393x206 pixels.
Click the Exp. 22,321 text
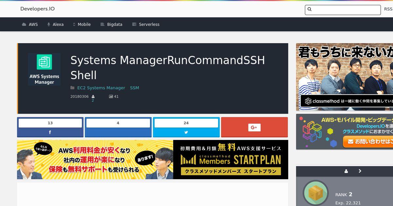pos(348,203)
